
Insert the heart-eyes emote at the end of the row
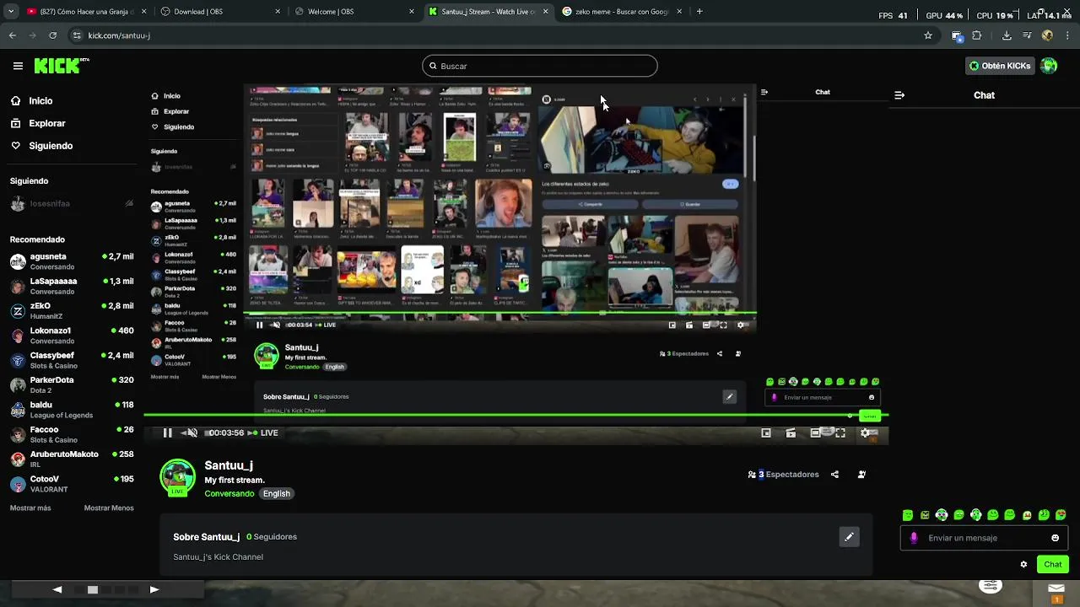tap(1061, 515)
